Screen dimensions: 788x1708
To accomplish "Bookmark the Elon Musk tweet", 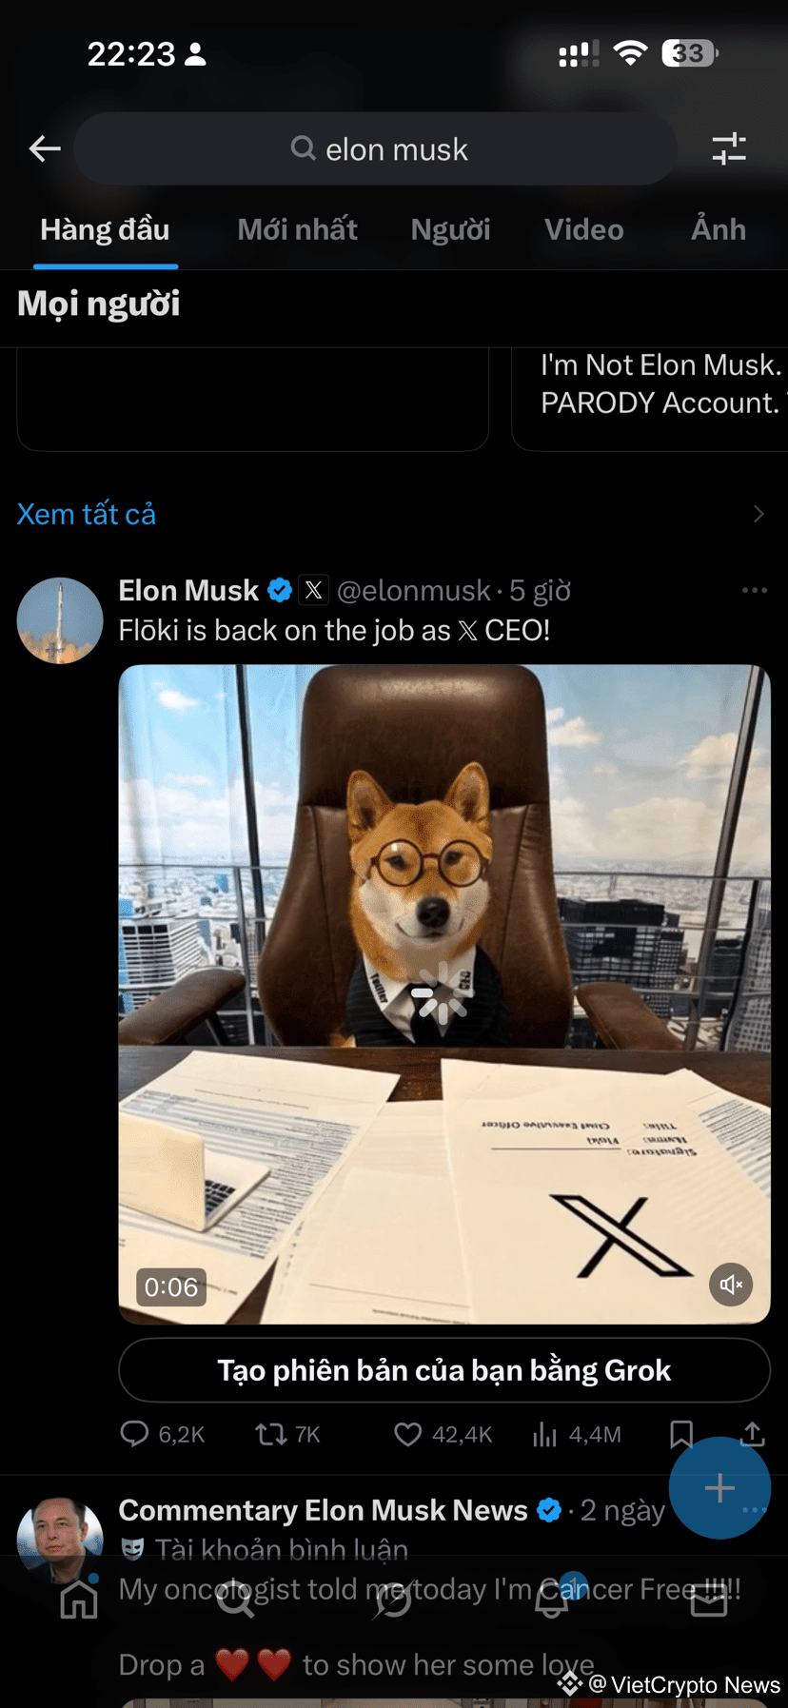I will (x=681, y=1434).
